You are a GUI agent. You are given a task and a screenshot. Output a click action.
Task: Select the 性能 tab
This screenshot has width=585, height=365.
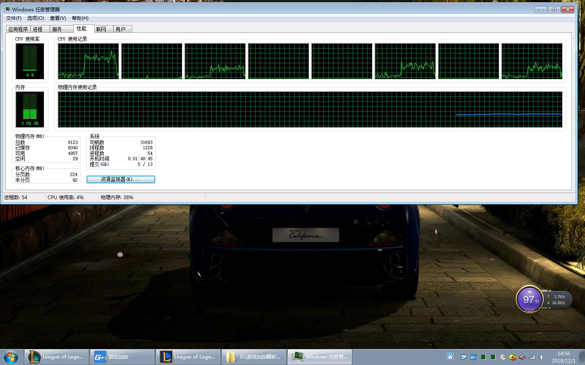[x=83, y=28]
